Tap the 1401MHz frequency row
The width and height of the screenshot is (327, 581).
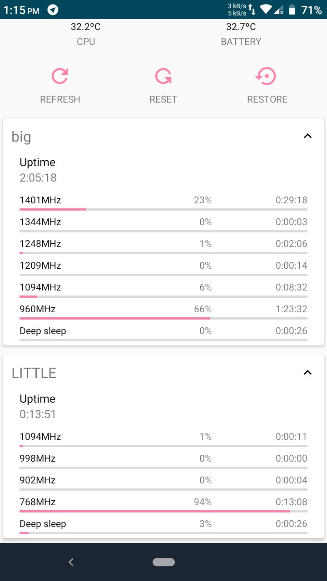[163, 202]
